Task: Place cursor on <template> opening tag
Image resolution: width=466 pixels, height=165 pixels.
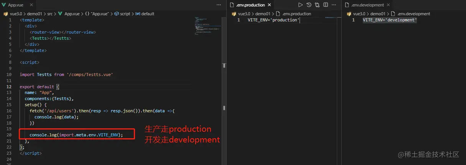Action: tap(32, 20)
